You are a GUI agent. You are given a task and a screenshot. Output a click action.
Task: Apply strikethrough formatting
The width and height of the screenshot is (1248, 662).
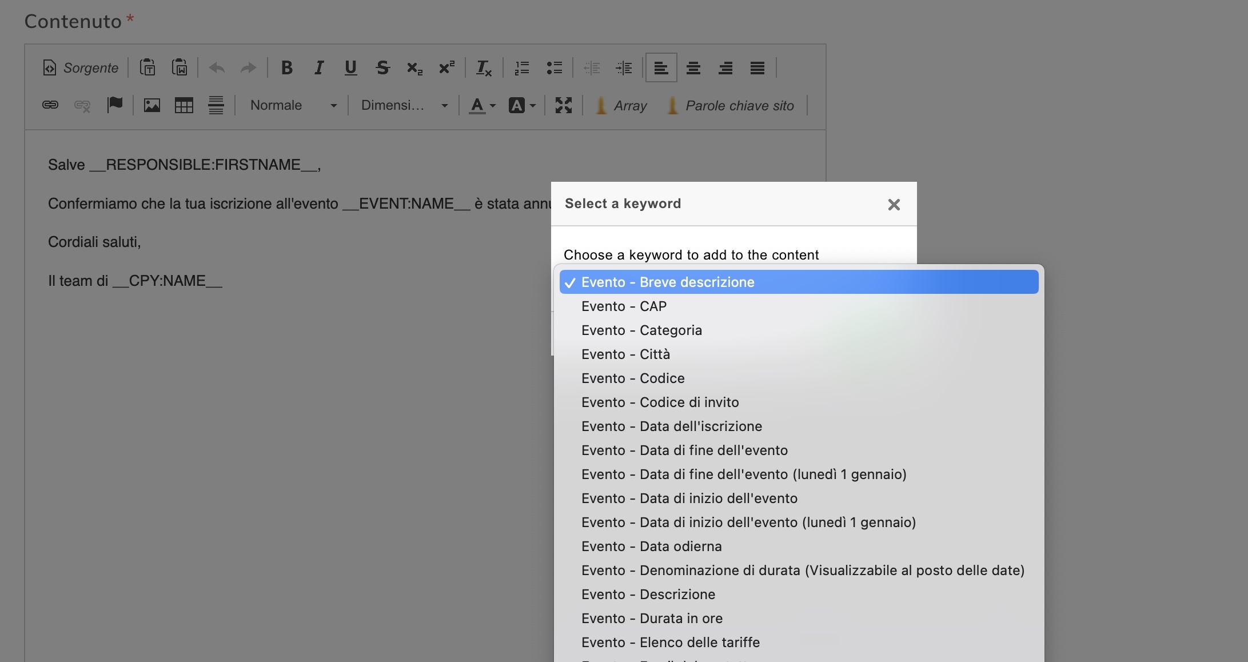tap(382, 68)
